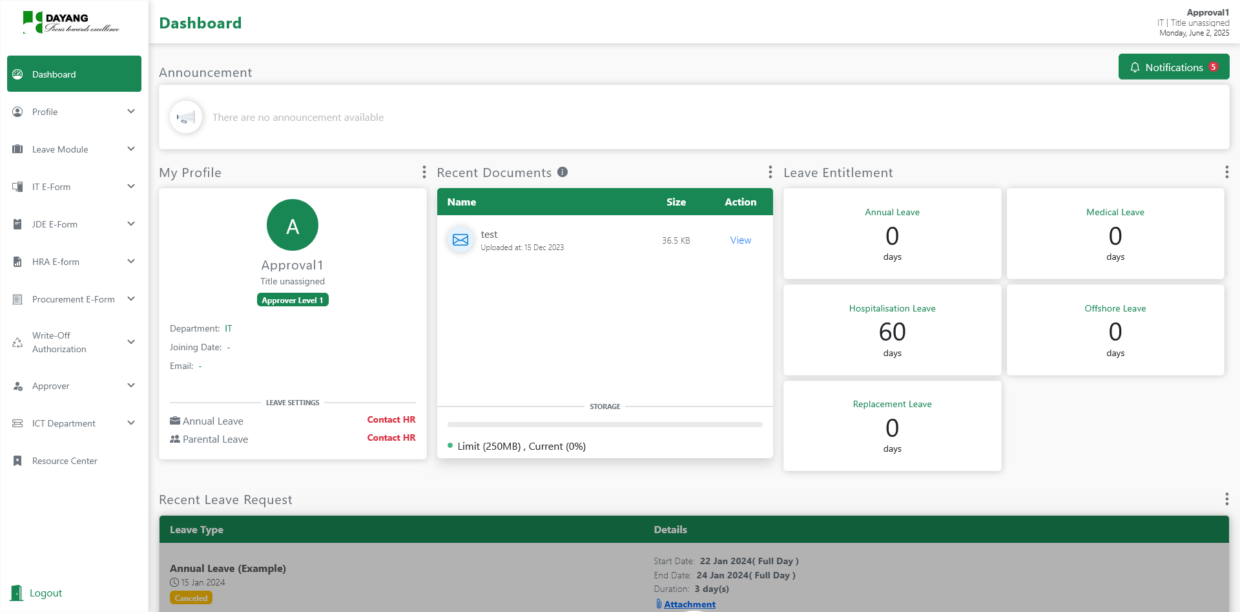Open Recent Leave Request options menu

pos(1226,499)
